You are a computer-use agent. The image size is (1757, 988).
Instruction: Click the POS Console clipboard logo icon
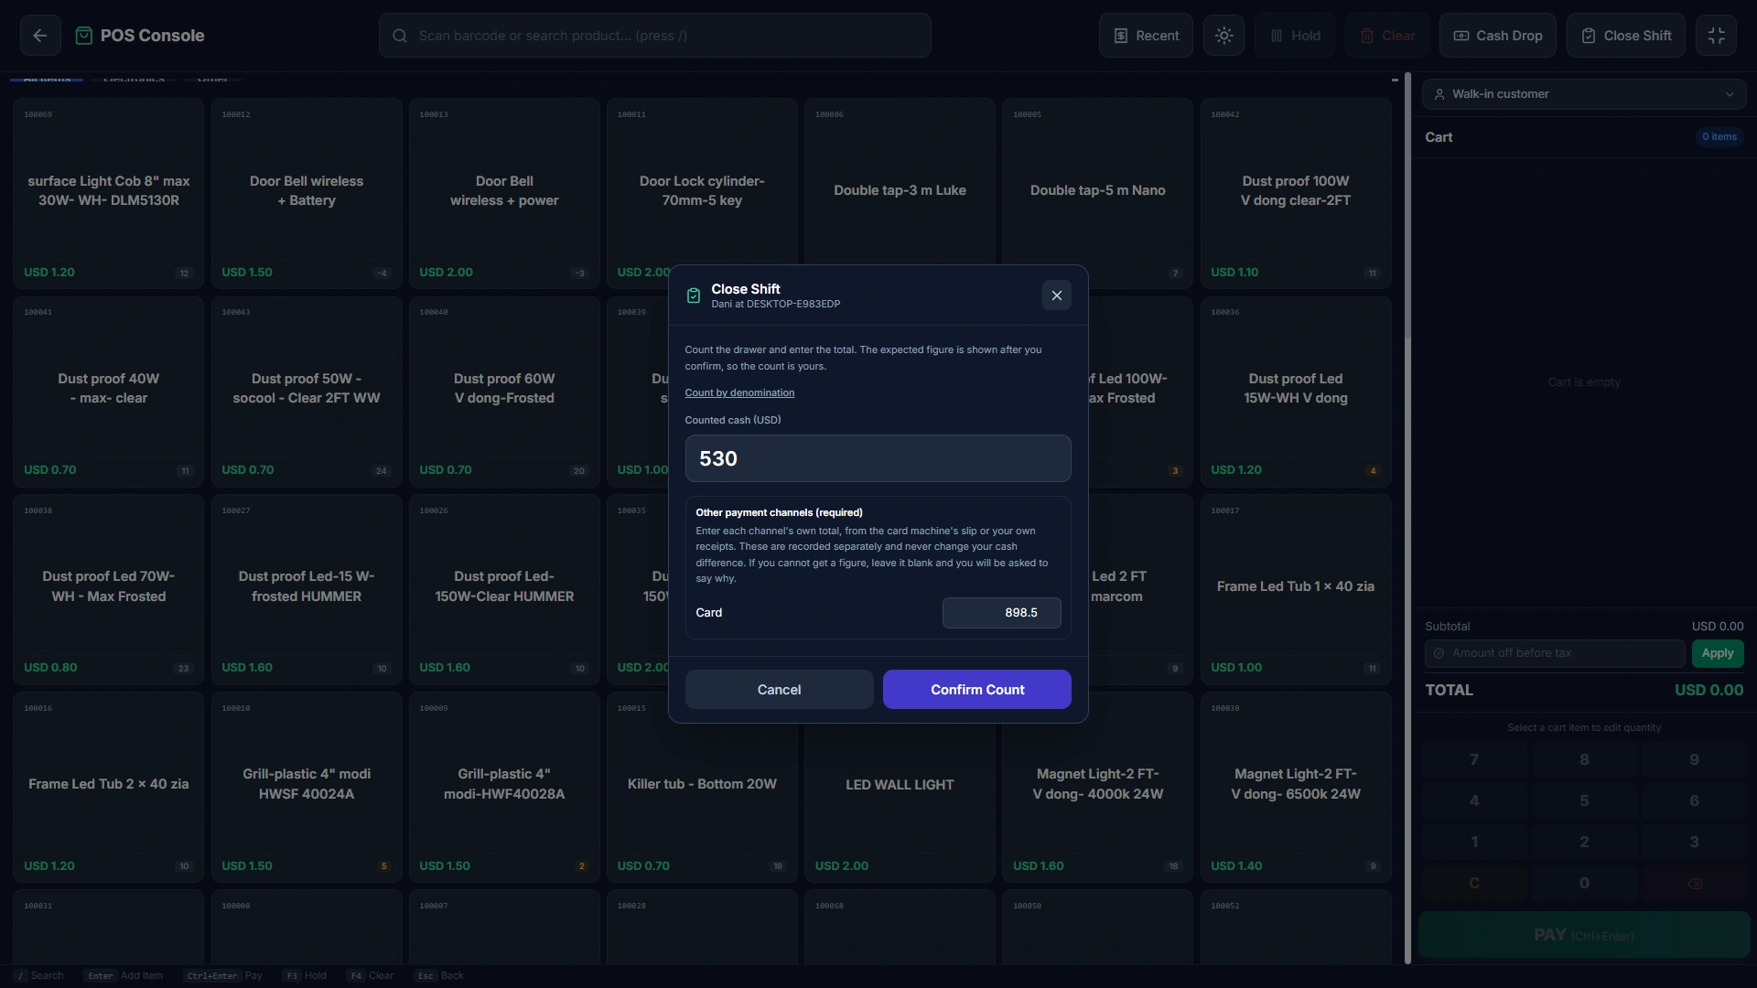tap(83, 36)
